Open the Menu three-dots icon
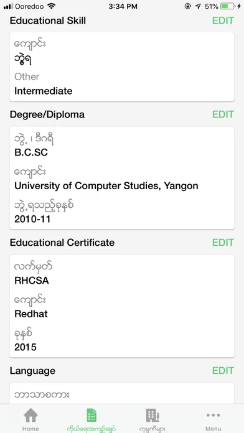The height and width of the screenshot is (433, 244). point(213,415)
